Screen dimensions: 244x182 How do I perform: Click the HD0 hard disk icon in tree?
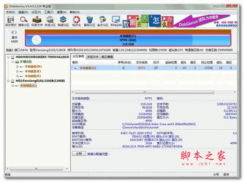(x=13, y=57)
